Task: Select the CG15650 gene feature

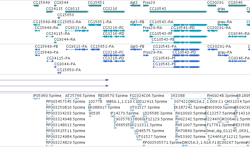Action: (x=58, y=18)
